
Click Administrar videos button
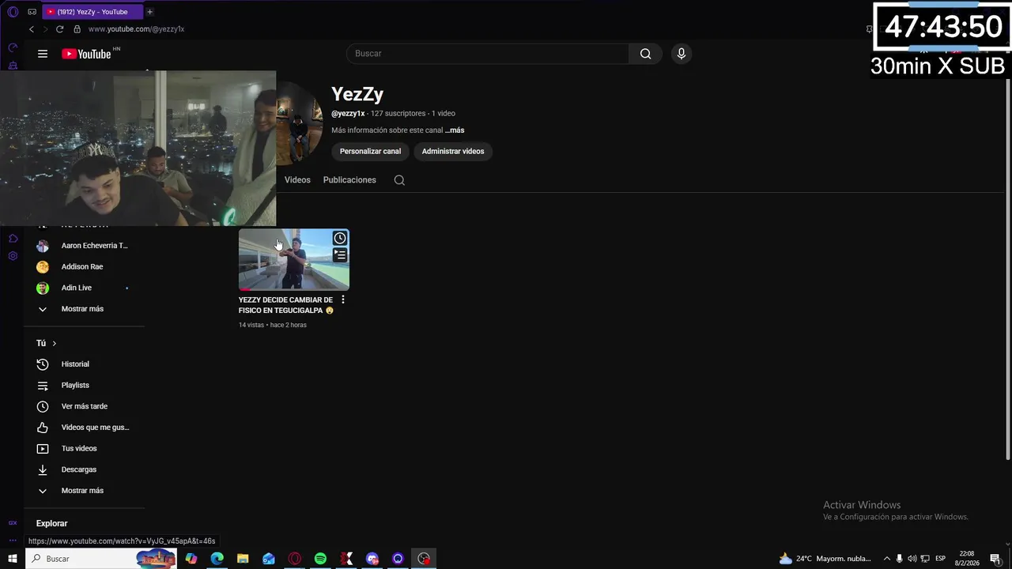[453, 151]
